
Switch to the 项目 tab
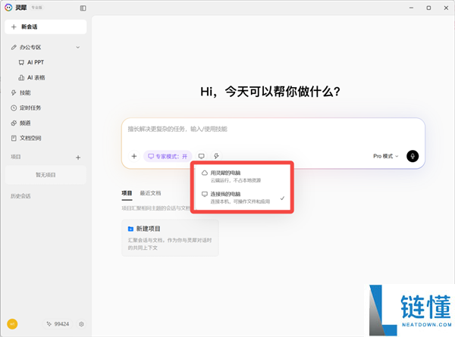pyautogui.click(x=127, y=193)
